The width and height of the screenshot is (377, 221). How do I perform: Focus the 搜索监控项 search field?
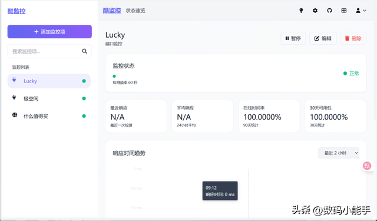click(x=49, y=51)
